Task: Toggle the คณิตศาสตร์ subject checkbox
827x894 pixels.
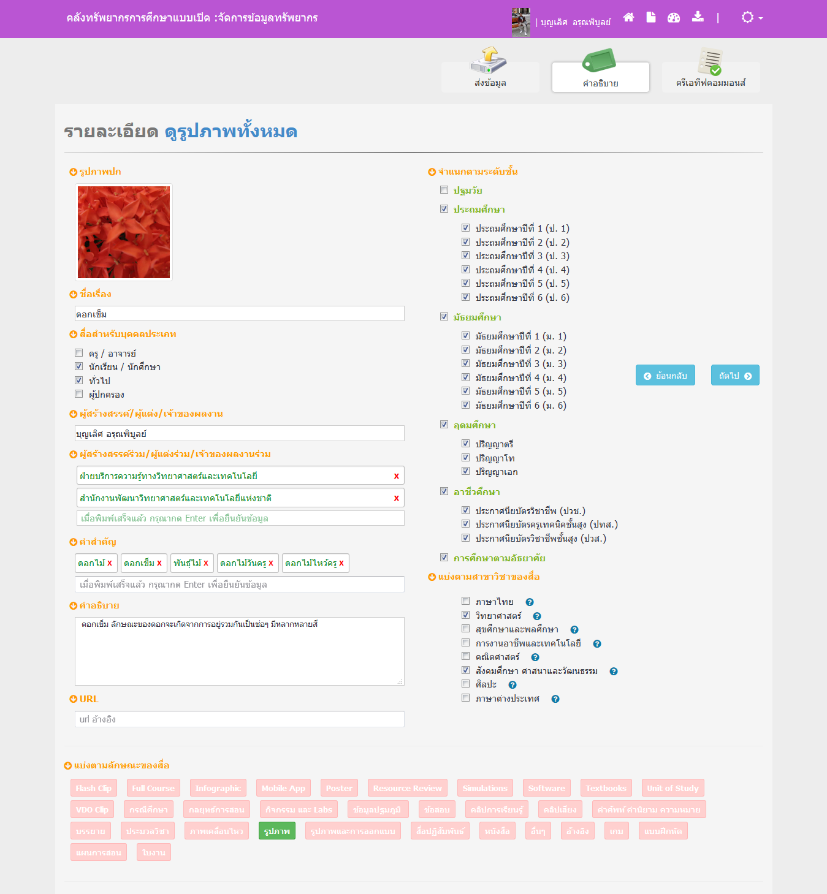Action: 466,656
